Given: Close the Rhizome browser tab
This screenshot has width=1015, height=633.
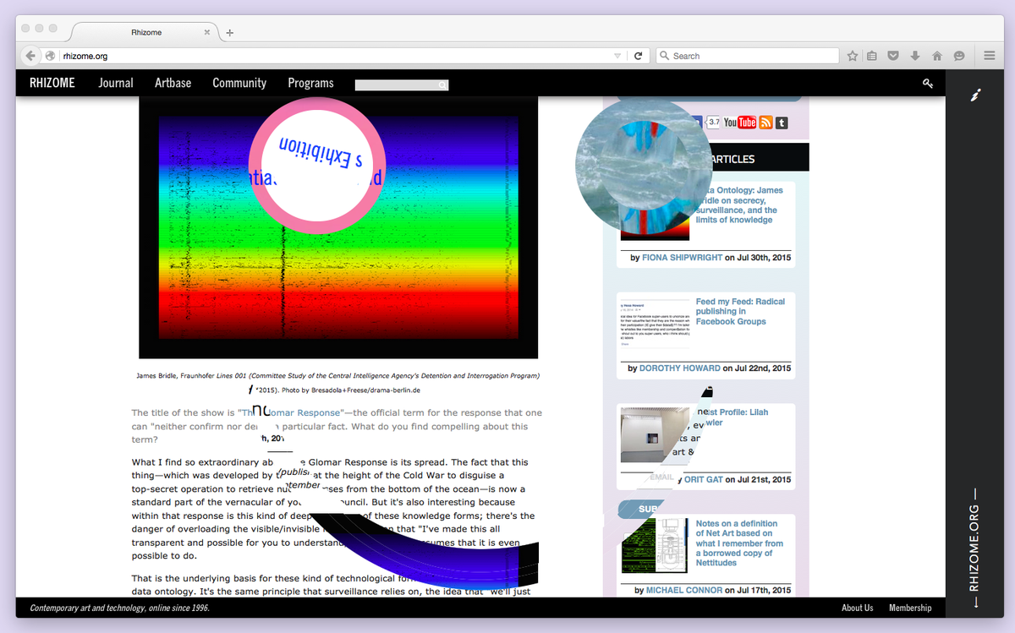Looking at the screenshot, I should tap(207, 33).
